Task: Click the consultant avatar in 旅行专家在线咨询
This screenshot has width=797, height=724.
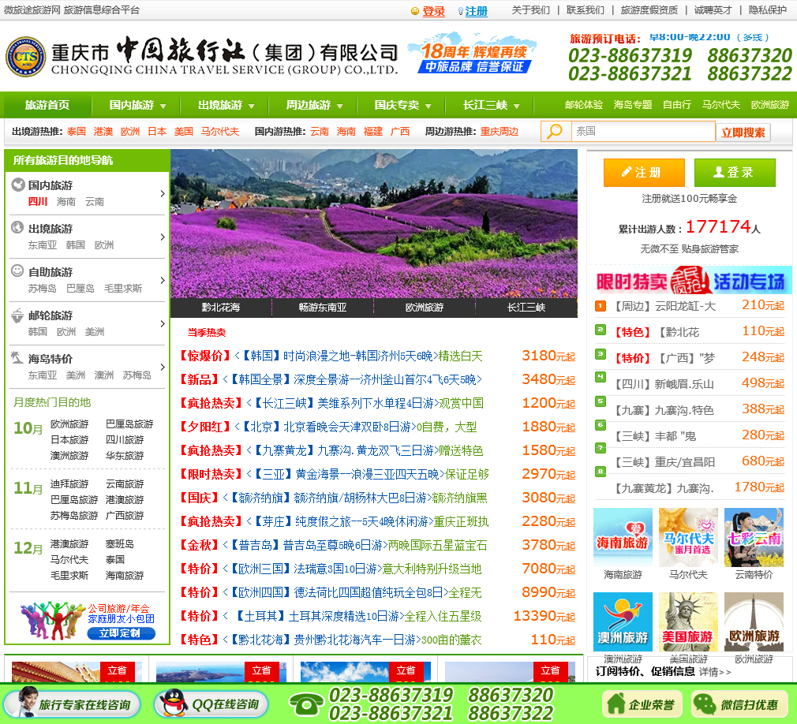Action: [x=27, y=701]
